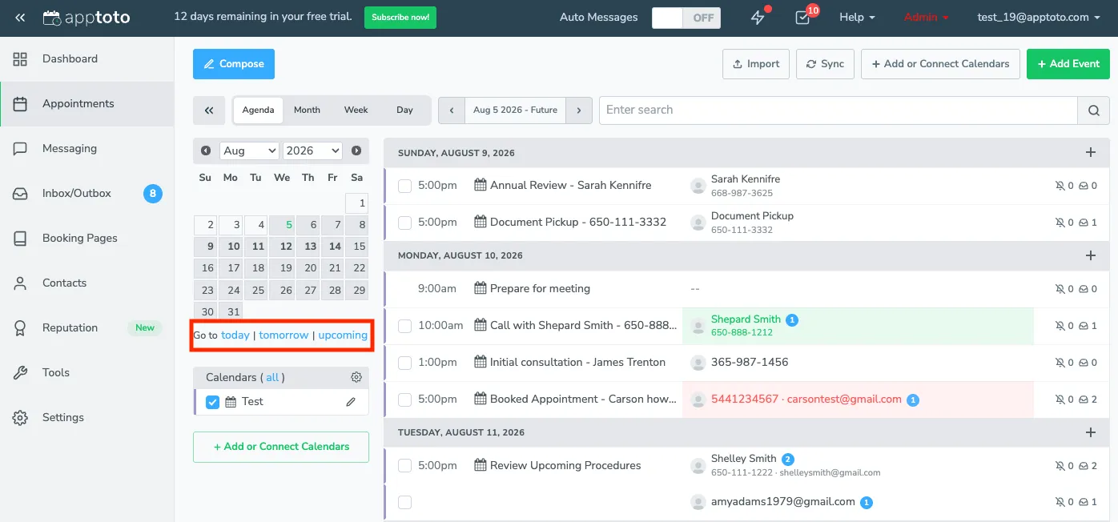Open Contacts in the sidebar

(86, 283)
